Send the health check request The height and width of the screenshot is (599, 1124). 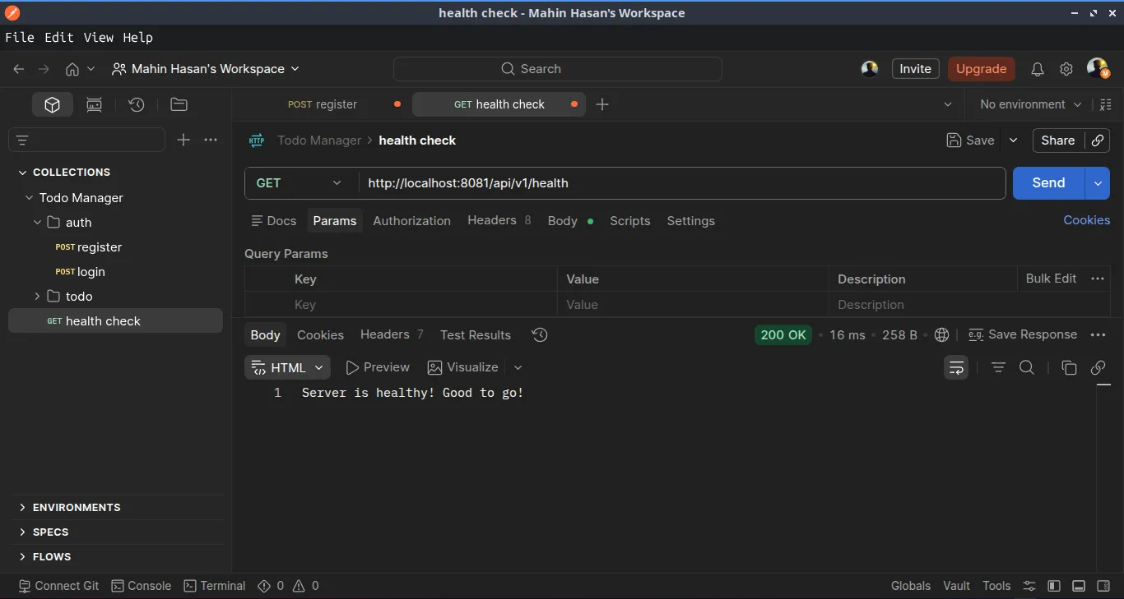[1048, 183]
